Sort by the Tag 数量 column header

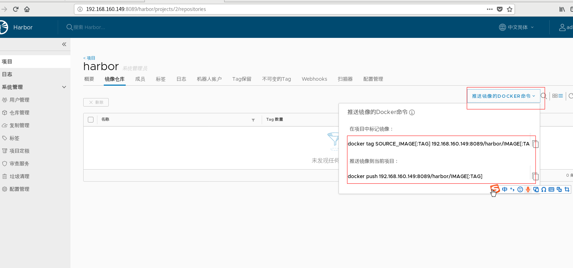pos(274,119)
